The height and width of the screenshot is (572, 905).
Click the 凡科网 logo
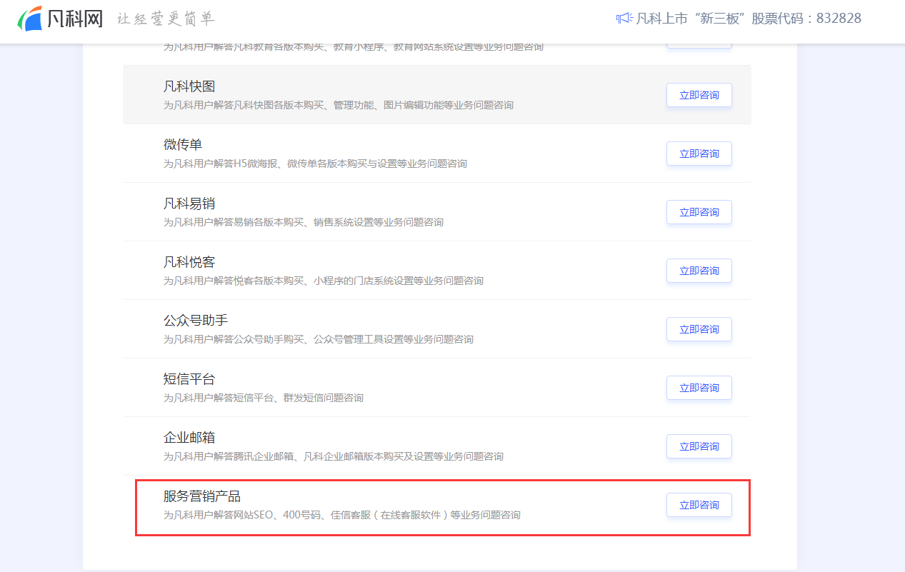[61, 18]
